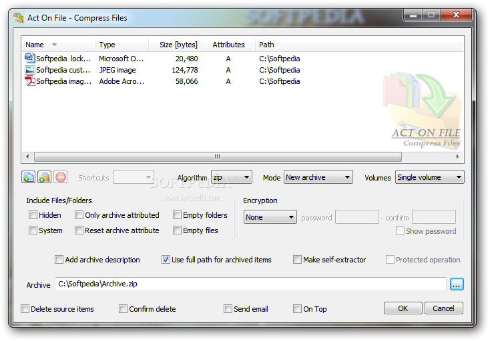
Task: Click the Act On File title bar icon
Action: (x=19, y=17)
